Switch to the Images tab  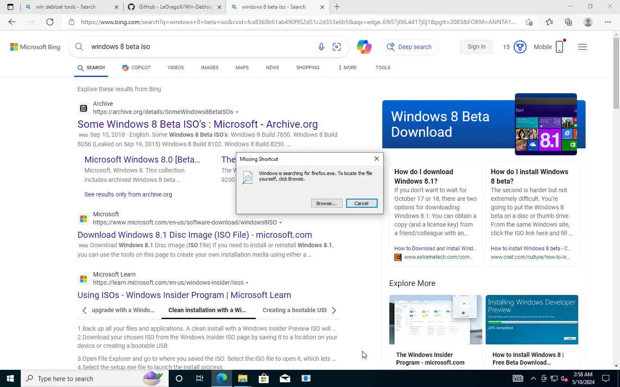(x=210, y=68)
